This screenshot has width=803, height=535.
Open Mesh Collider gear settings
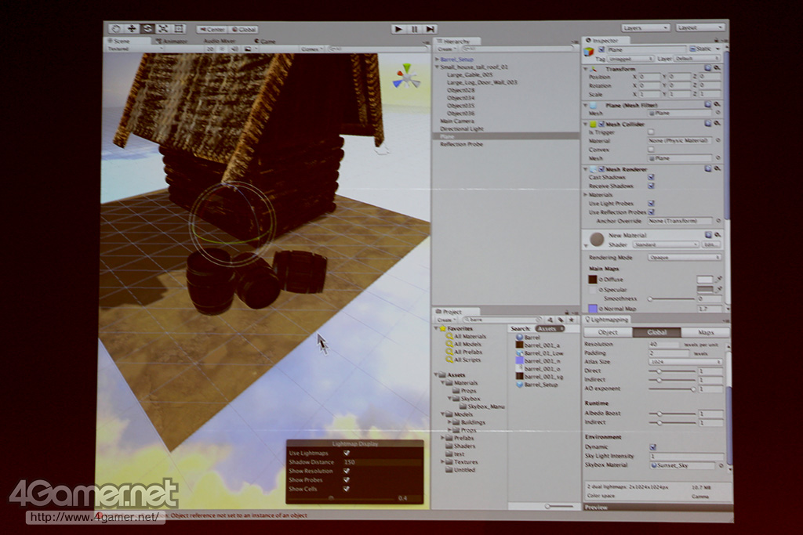717,123
